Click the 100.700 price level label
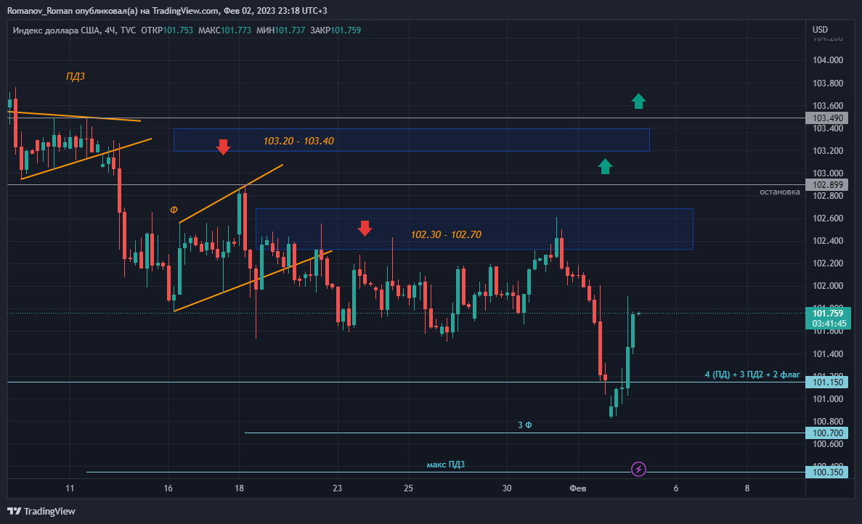The width and height of the screenshot is (862, 524). pos(827,433)
